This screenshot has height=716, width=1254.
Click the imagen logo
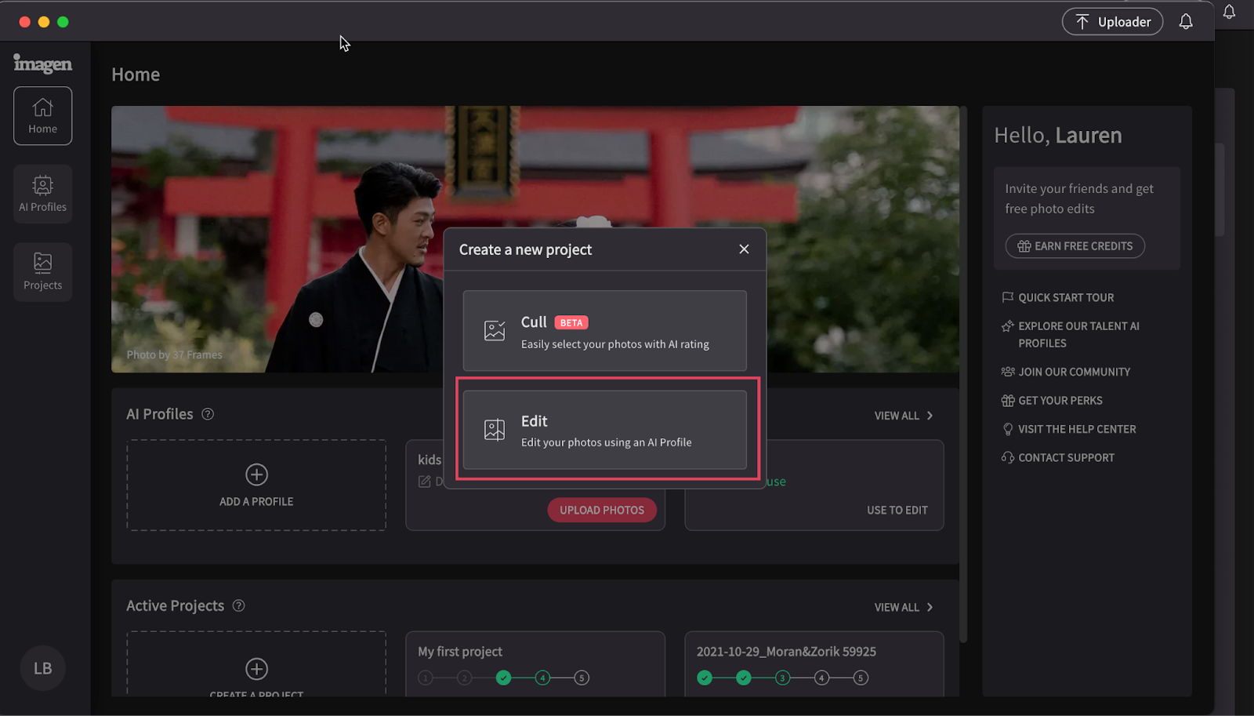point(42,64)
